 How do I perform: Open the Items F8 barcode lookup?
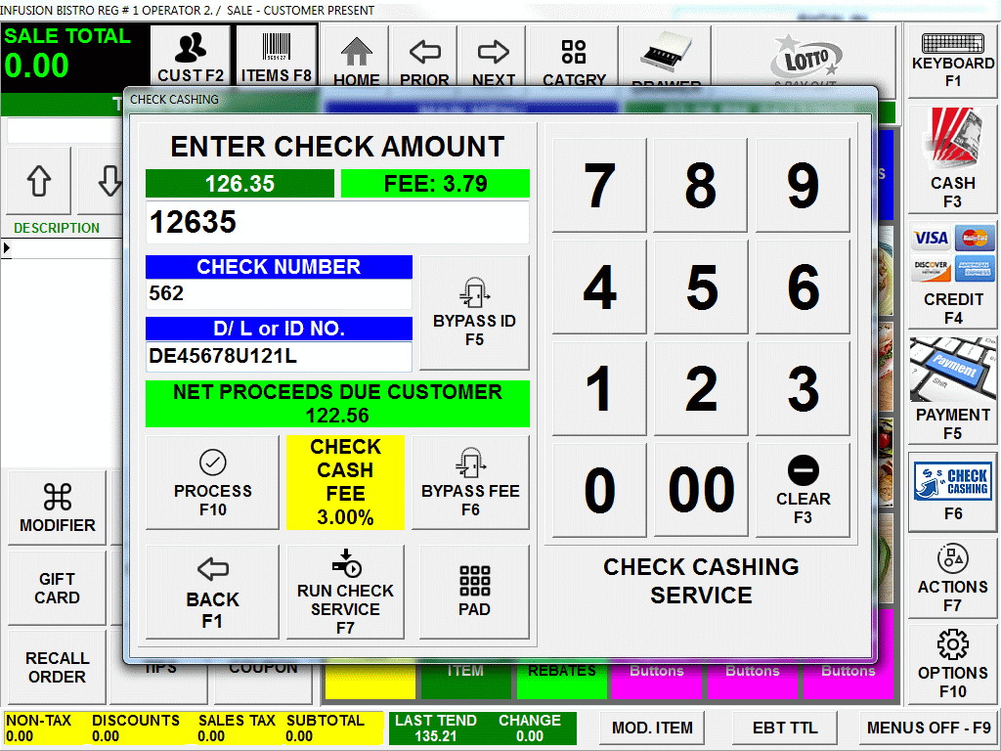[x=276, y=56]
